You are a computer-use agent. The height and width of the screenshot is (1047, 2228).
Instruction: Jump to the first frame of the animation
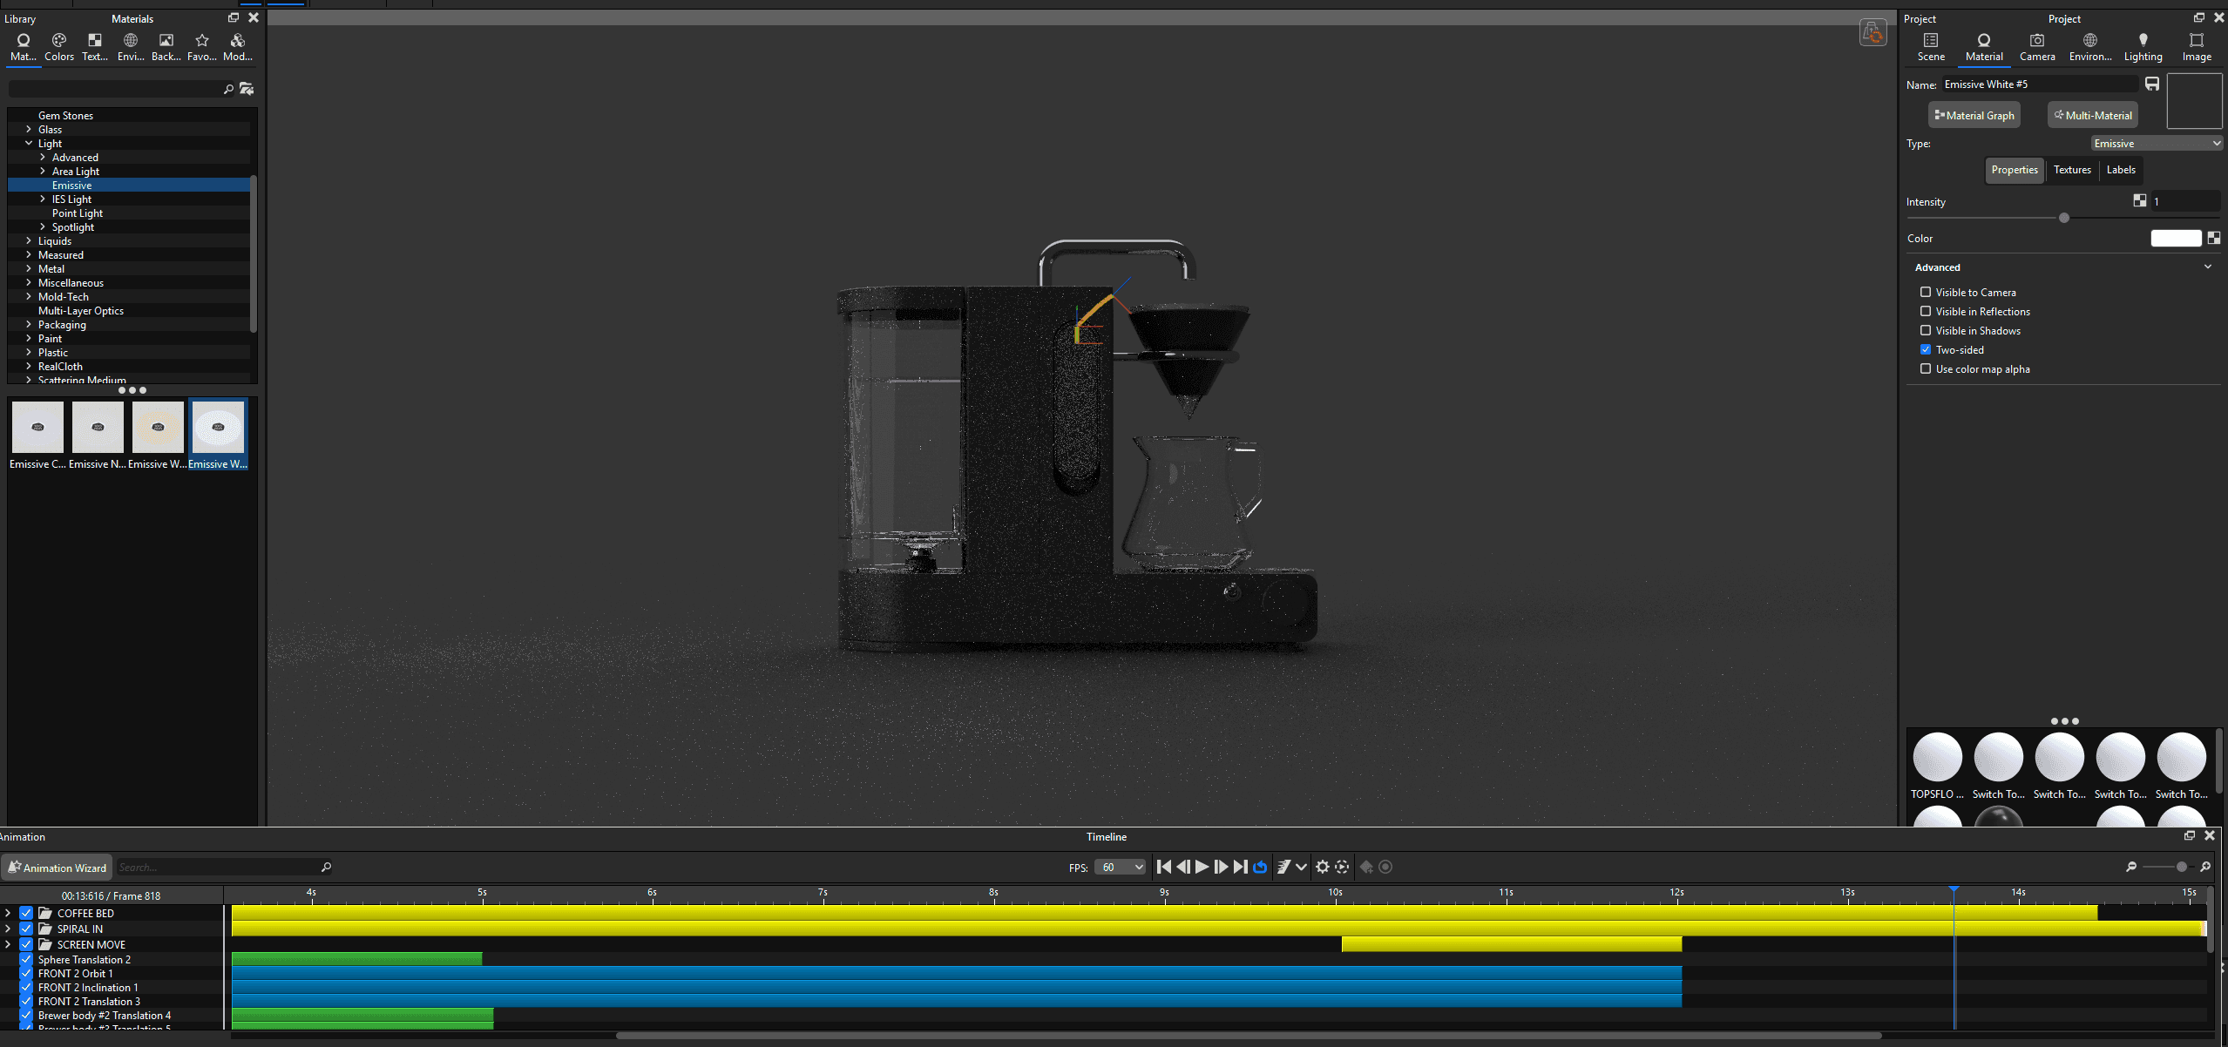pyautogui.click(x=1163, y=867)
